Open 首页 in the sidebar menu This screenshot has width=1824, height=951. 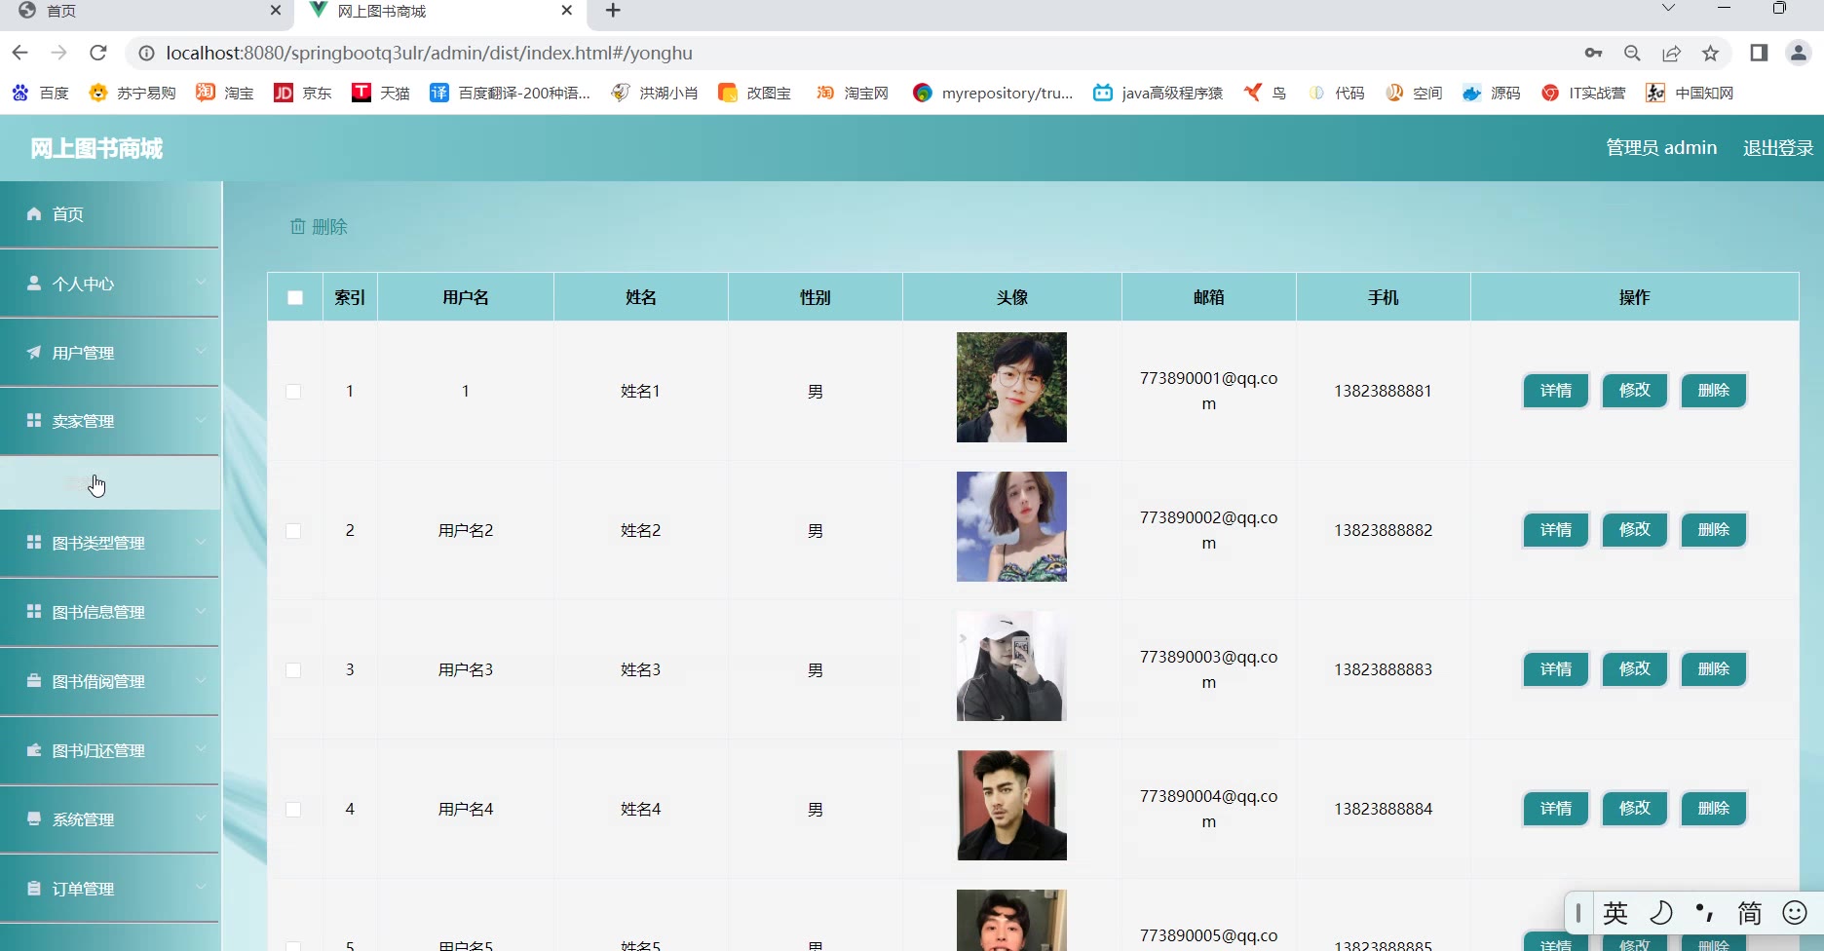(x=109, y=213)
